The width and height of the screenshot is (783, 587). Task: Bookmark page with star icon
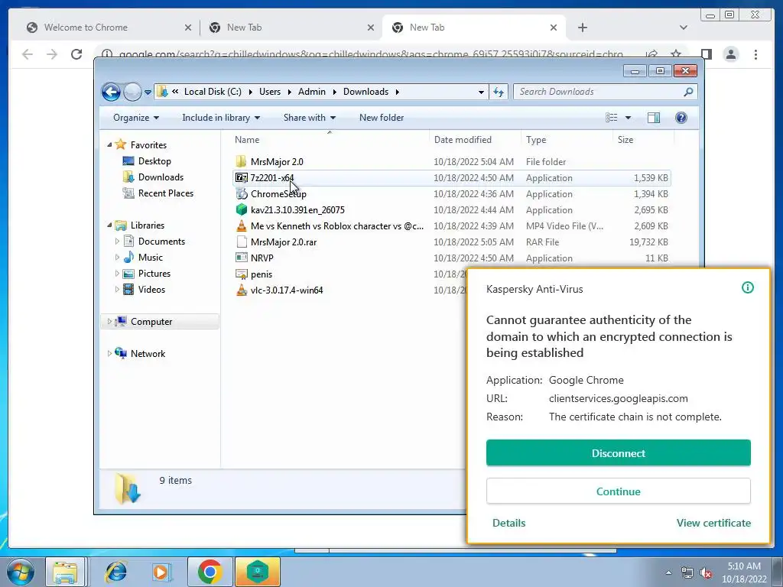(x=676, y=54)
